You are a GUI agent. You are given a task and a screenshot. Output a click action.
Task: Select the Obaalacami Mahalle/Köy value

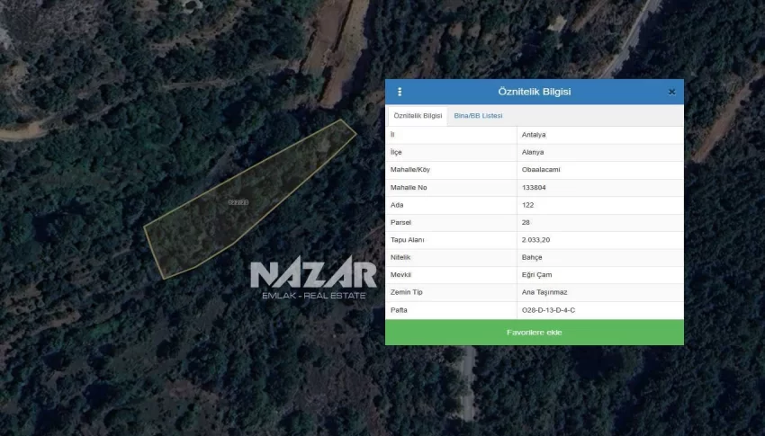(541, 169)
